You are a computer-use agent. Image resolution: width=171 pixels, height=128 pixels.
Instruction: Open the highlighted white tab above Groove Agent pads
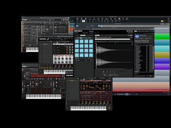coord(83,35)
